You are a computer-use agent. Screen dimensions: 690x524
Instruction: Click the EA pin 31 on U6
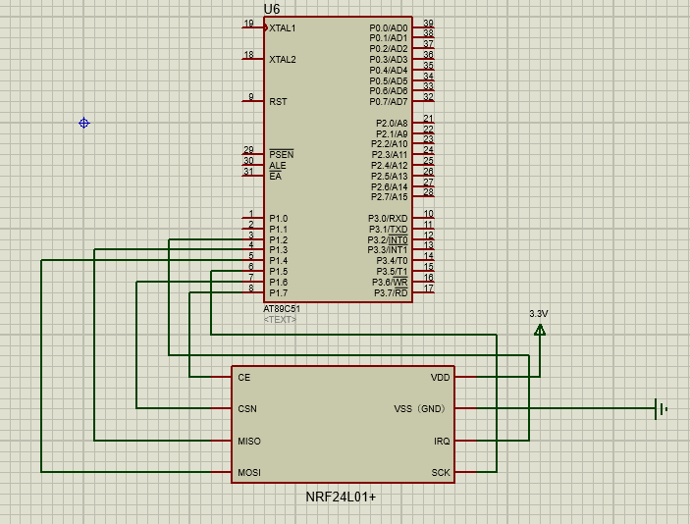(x=252, y=176)
